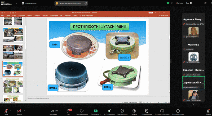Viewport: 212px width, 116px height.
Task: Select slide 5 thumbnail in PowerPoint panel
Action: point(13,69)
